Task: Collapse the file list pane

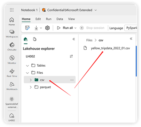Action: tap(131, 39)
